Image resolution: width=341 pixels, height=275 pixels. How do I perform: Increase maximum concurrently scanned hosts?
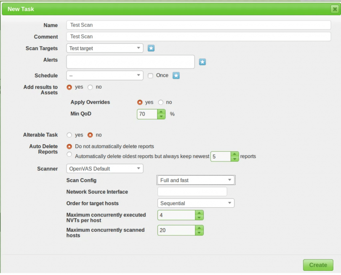[x=199, y=228]
